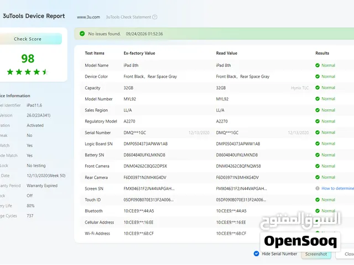Image resolution: width=354 pixels, height=265 pixels.
Task: Click the green check icon in Model Number row
Action: [317, 99]
